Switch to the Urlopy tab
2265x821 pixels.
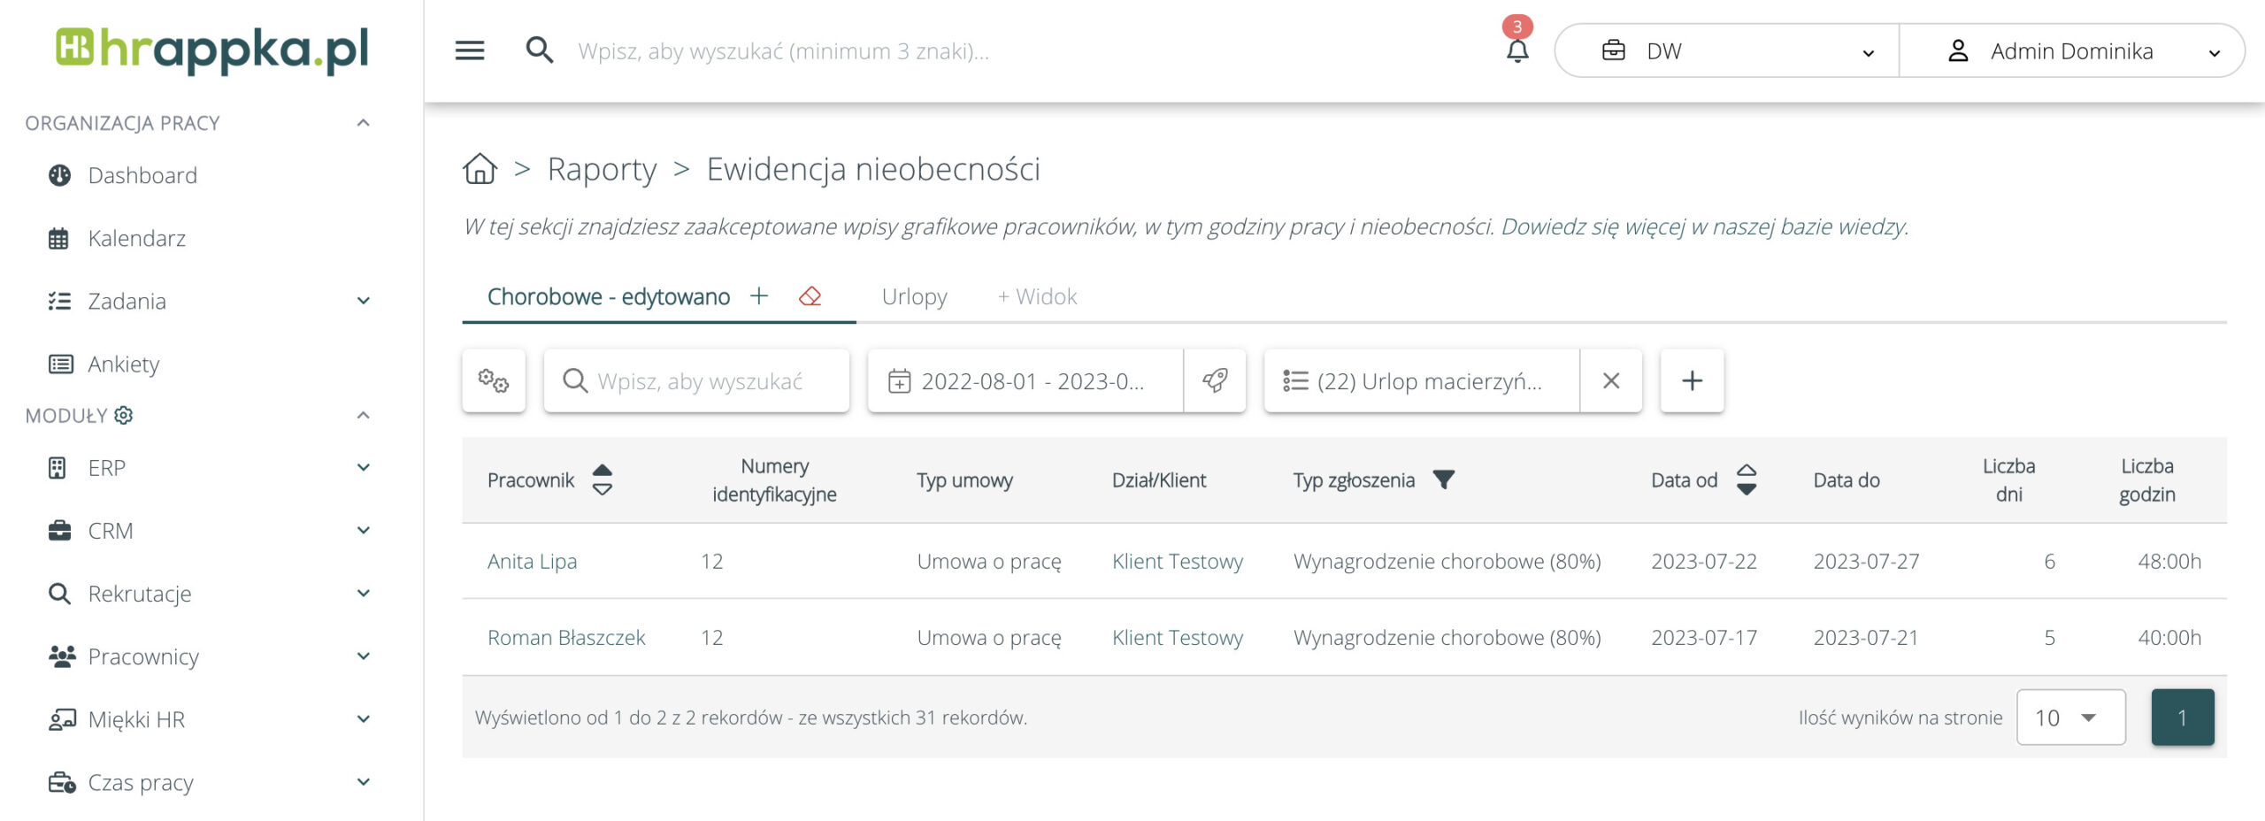(x=914, y=296)
